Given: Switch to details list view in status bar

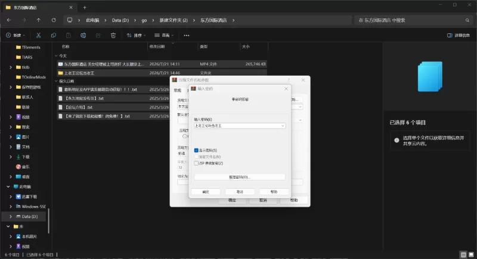Looking at the screenshot, I should (463, 254).
